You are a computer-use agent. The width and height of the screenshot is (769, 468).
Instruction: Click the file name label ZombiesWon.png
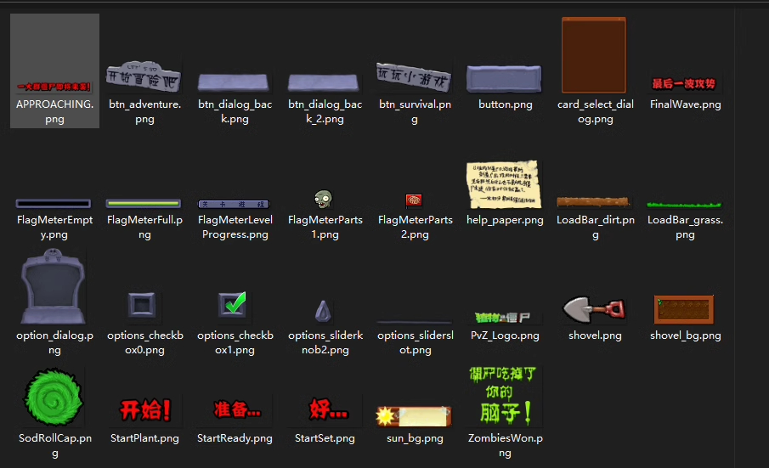pyautogui.click(x=505, y=445)
